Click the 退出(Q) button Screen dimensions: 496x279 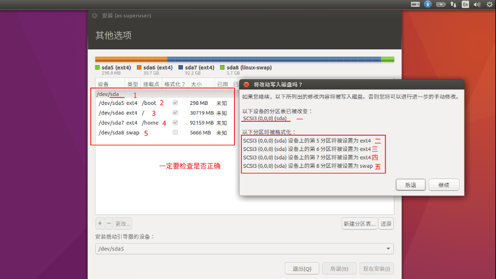[302, 268]
